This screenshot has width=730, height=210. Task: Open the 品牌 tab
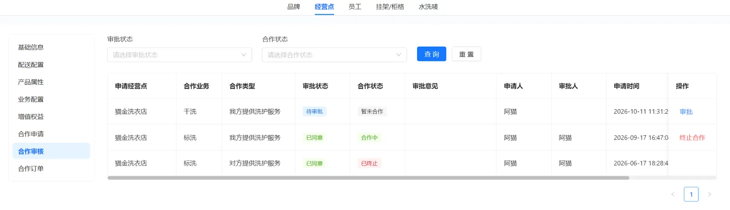tap(294, 7)
